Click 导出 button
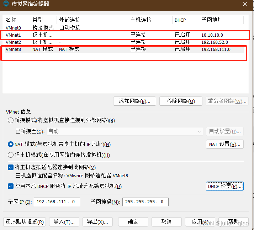Screen dimensions: 254x230 coord(97,222)
